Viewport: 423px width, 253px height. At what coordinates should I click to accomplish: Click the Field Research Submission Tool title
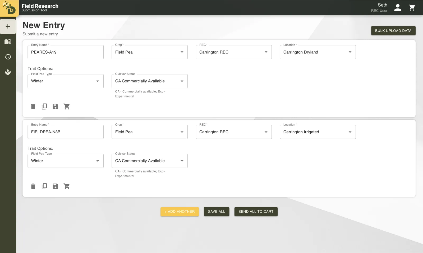pyautogui.click(x=40, y=8)
